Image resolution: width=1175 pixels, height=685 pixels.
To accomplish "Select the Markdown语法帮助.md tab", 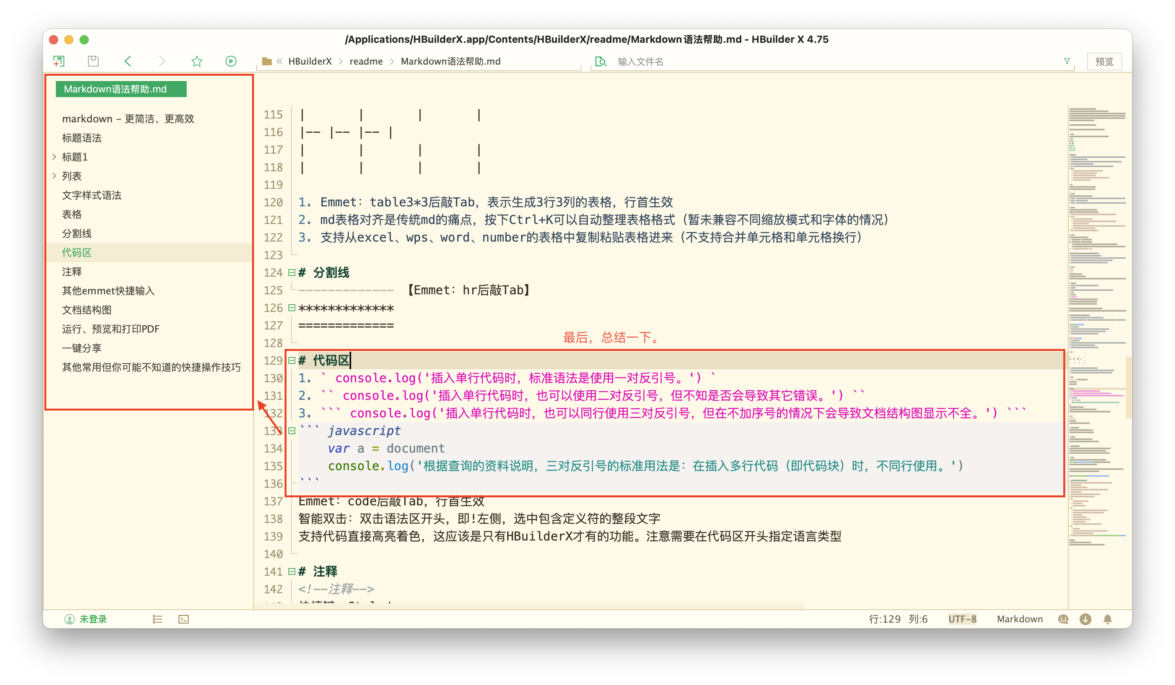I will tap(121, 89).
